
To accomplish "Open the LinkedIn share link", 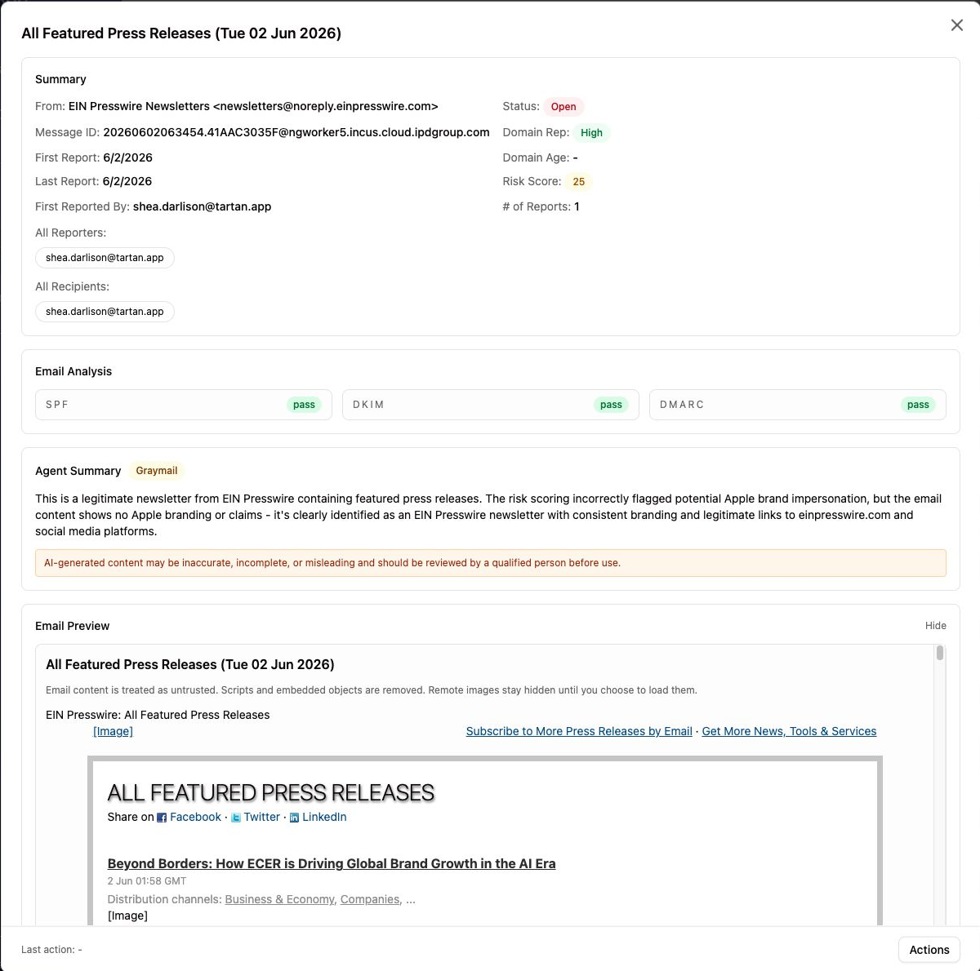I will click(x=324, y=817).
